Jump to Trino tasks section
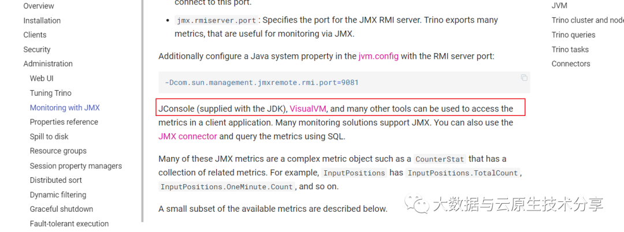 coord(570,50)
